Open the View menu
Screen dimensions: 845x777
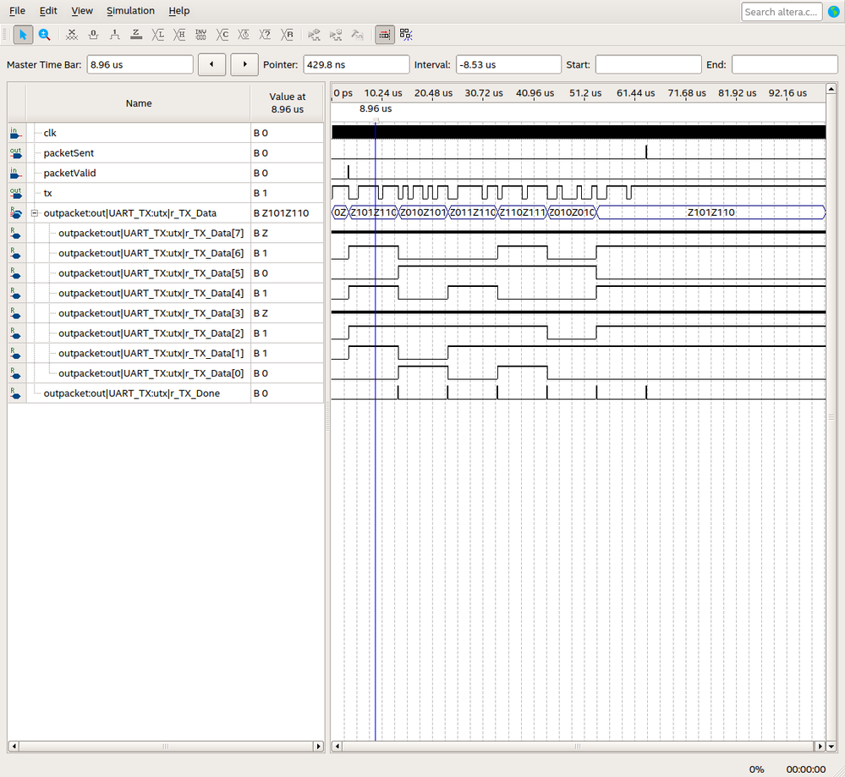(x=82, y=11)
